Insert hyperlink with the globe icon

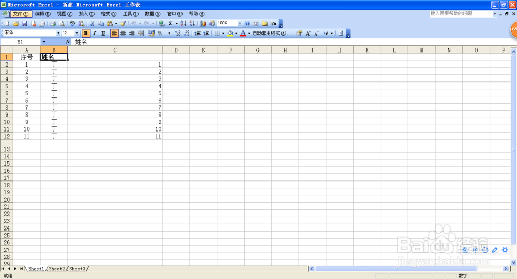point(161,23)
